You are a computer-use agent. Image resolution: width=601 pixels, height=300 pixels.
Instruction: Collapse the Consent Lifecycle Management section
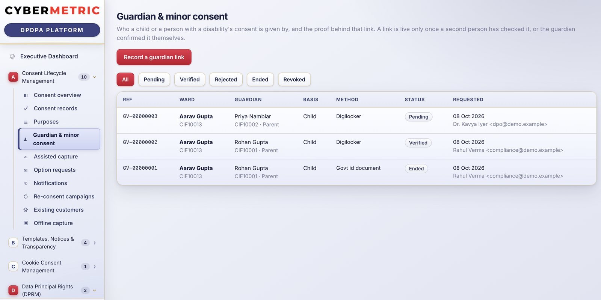click(x=95, y=77)
